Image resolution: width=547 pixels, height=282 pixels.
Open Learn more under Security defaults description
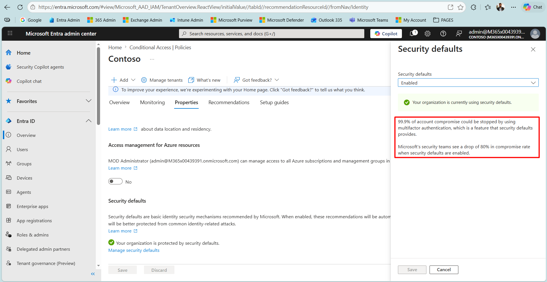(123, 231)
